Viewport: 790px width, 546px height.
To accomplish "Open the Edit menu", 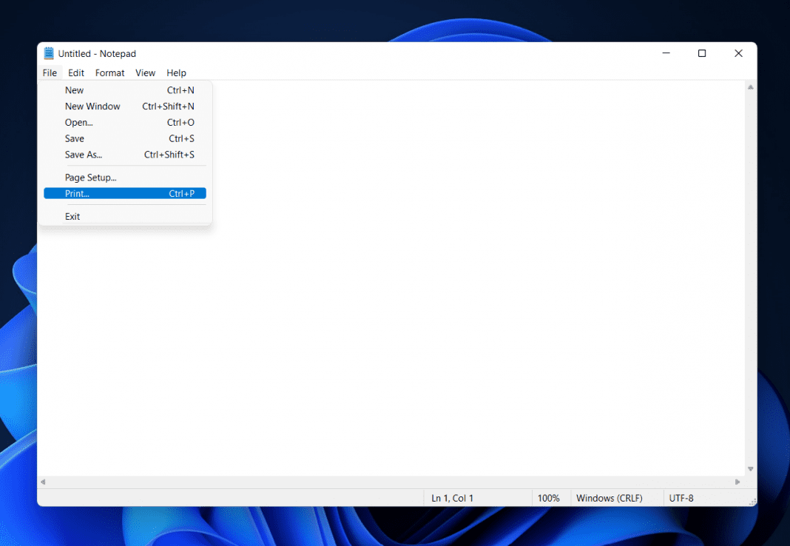I will [x=75, y=73].
